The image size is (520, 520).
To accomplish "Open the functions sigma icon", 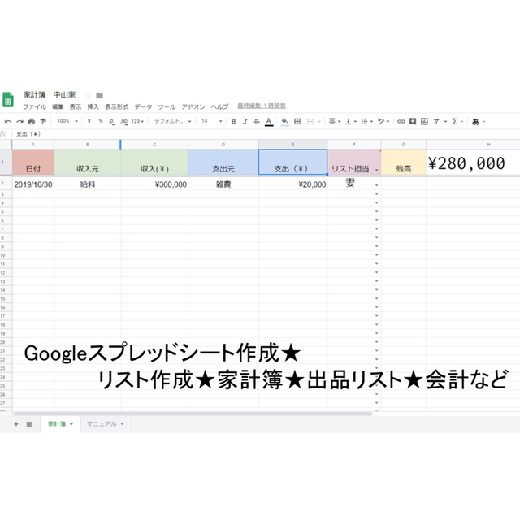I will tap(455, 121).
